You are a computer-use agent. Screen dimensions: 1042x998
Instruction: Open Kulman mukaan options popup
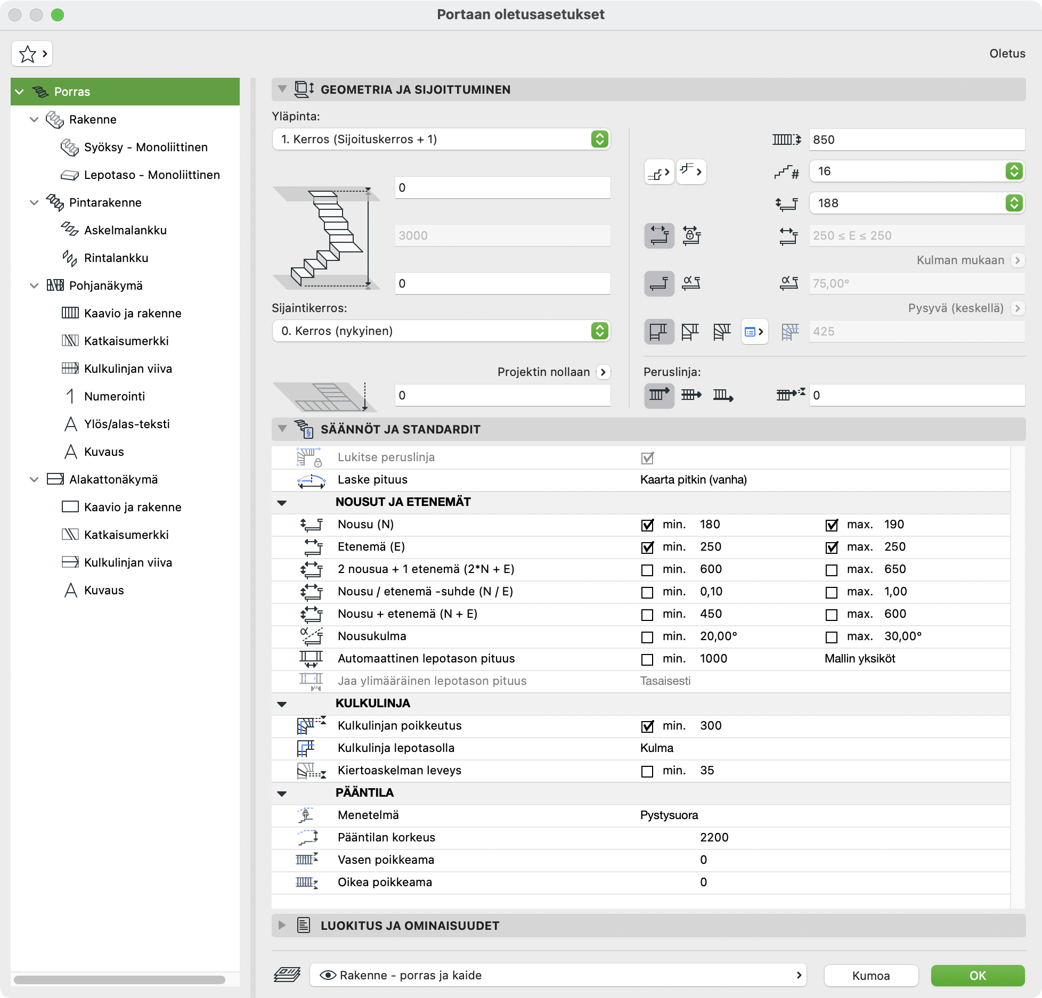point(1017,260)
